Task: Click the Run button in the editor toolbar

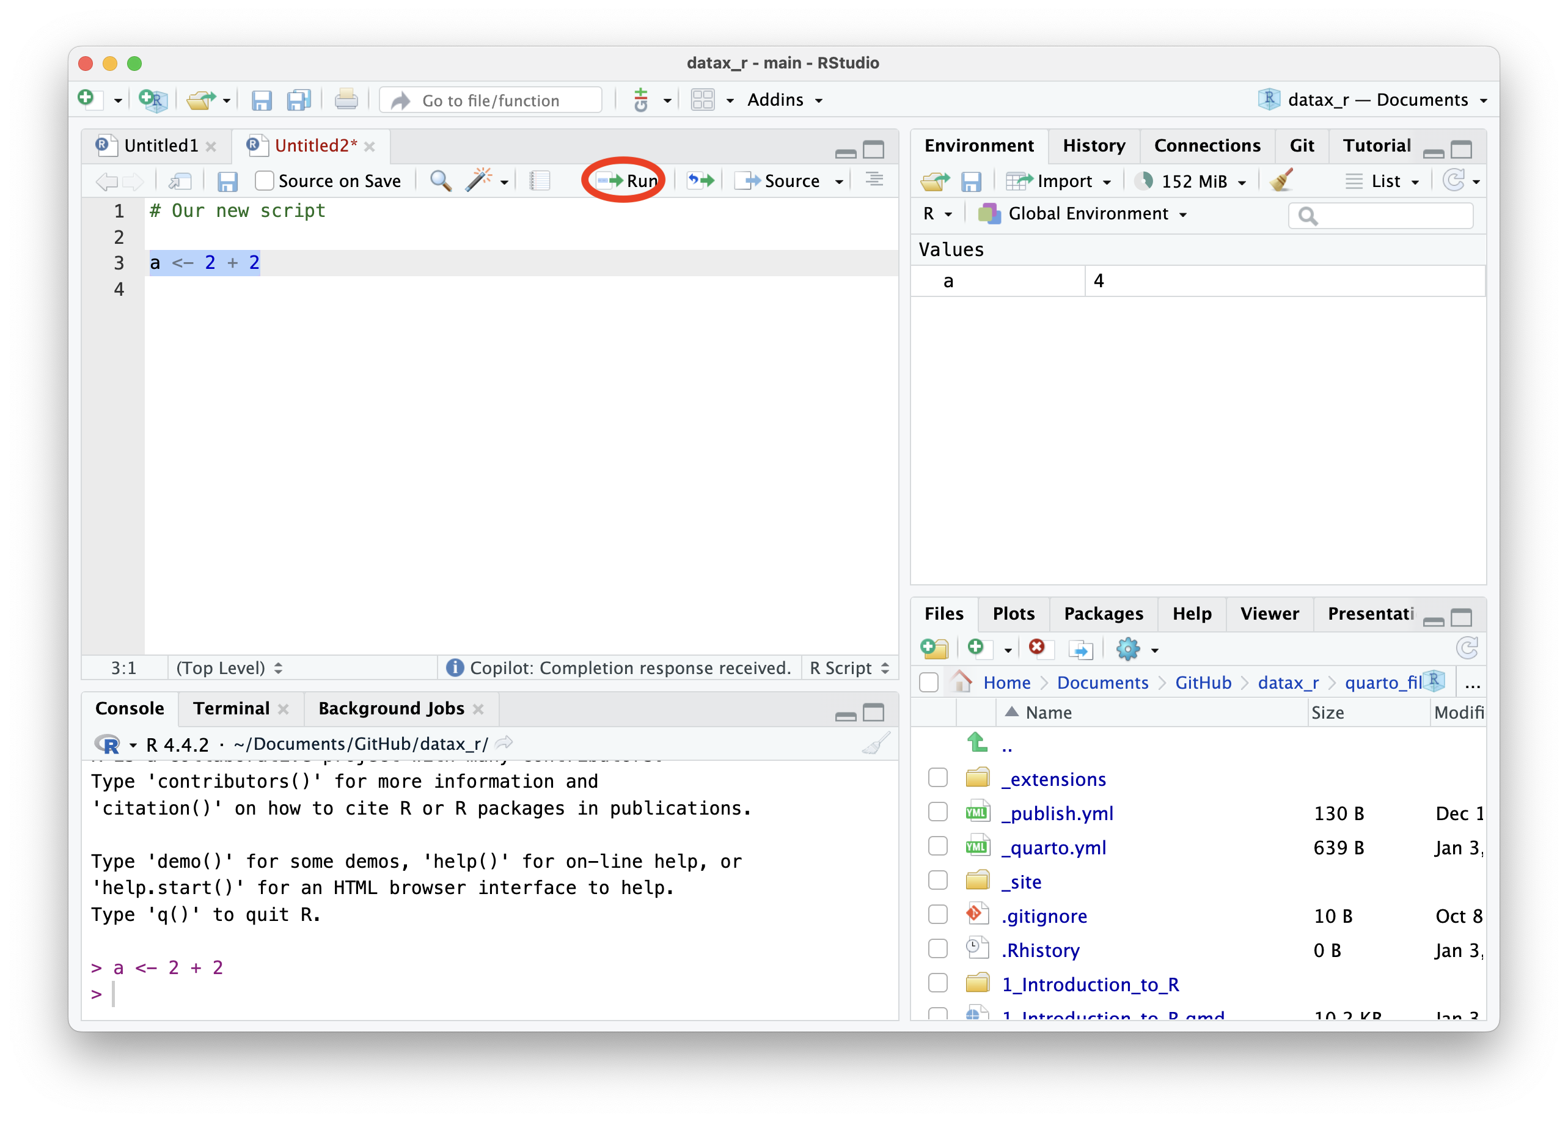Action: coord(627,181)
